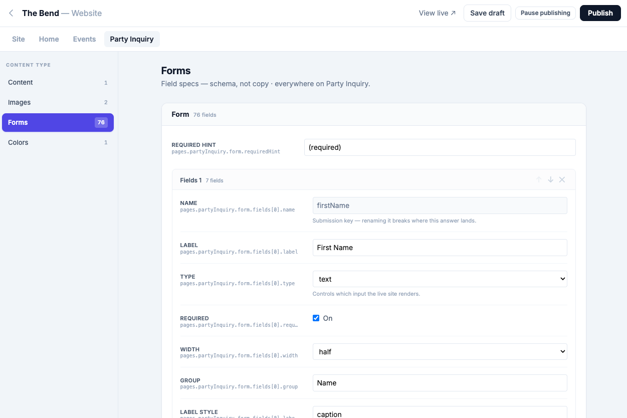The height and width of the screenshot is (418, 627).
Task: Click the Save draft button
Action: pyautogui.click(x=487, y=13)
